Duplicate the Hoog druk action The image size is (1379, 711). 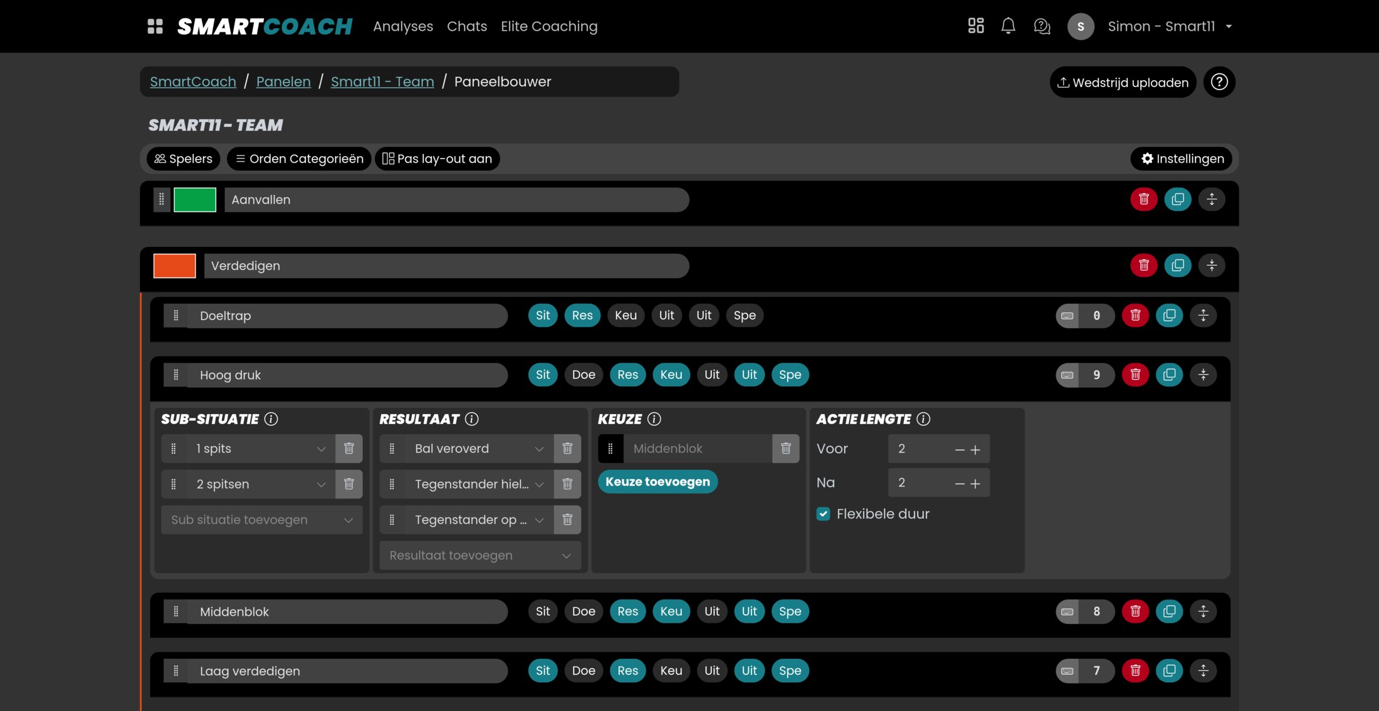pos(1169,375)
